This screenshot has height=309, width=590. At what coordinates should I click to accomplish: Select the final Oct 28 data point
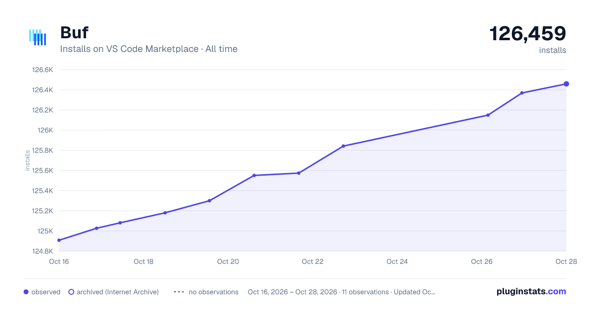point(566,84)
